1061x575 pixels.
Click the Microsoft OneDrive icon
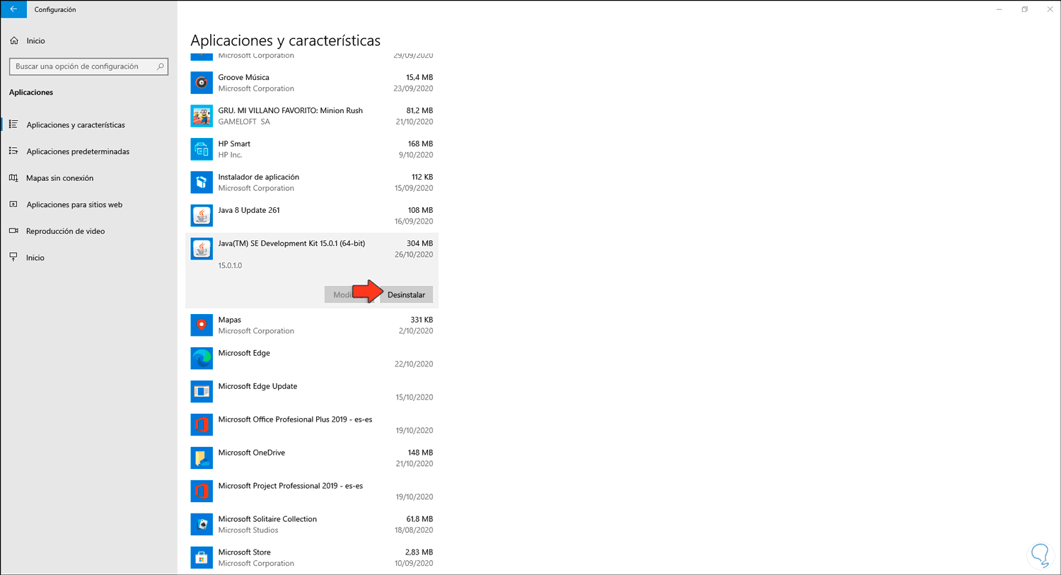(x=202, y=458)
